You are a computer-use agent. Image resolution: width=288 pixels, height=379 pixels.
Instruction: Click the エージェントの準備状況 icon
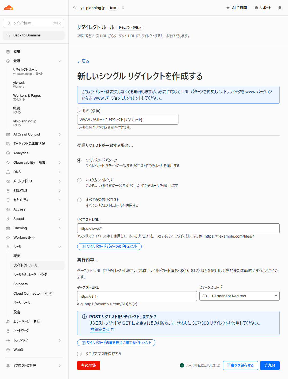click(8, 144)
